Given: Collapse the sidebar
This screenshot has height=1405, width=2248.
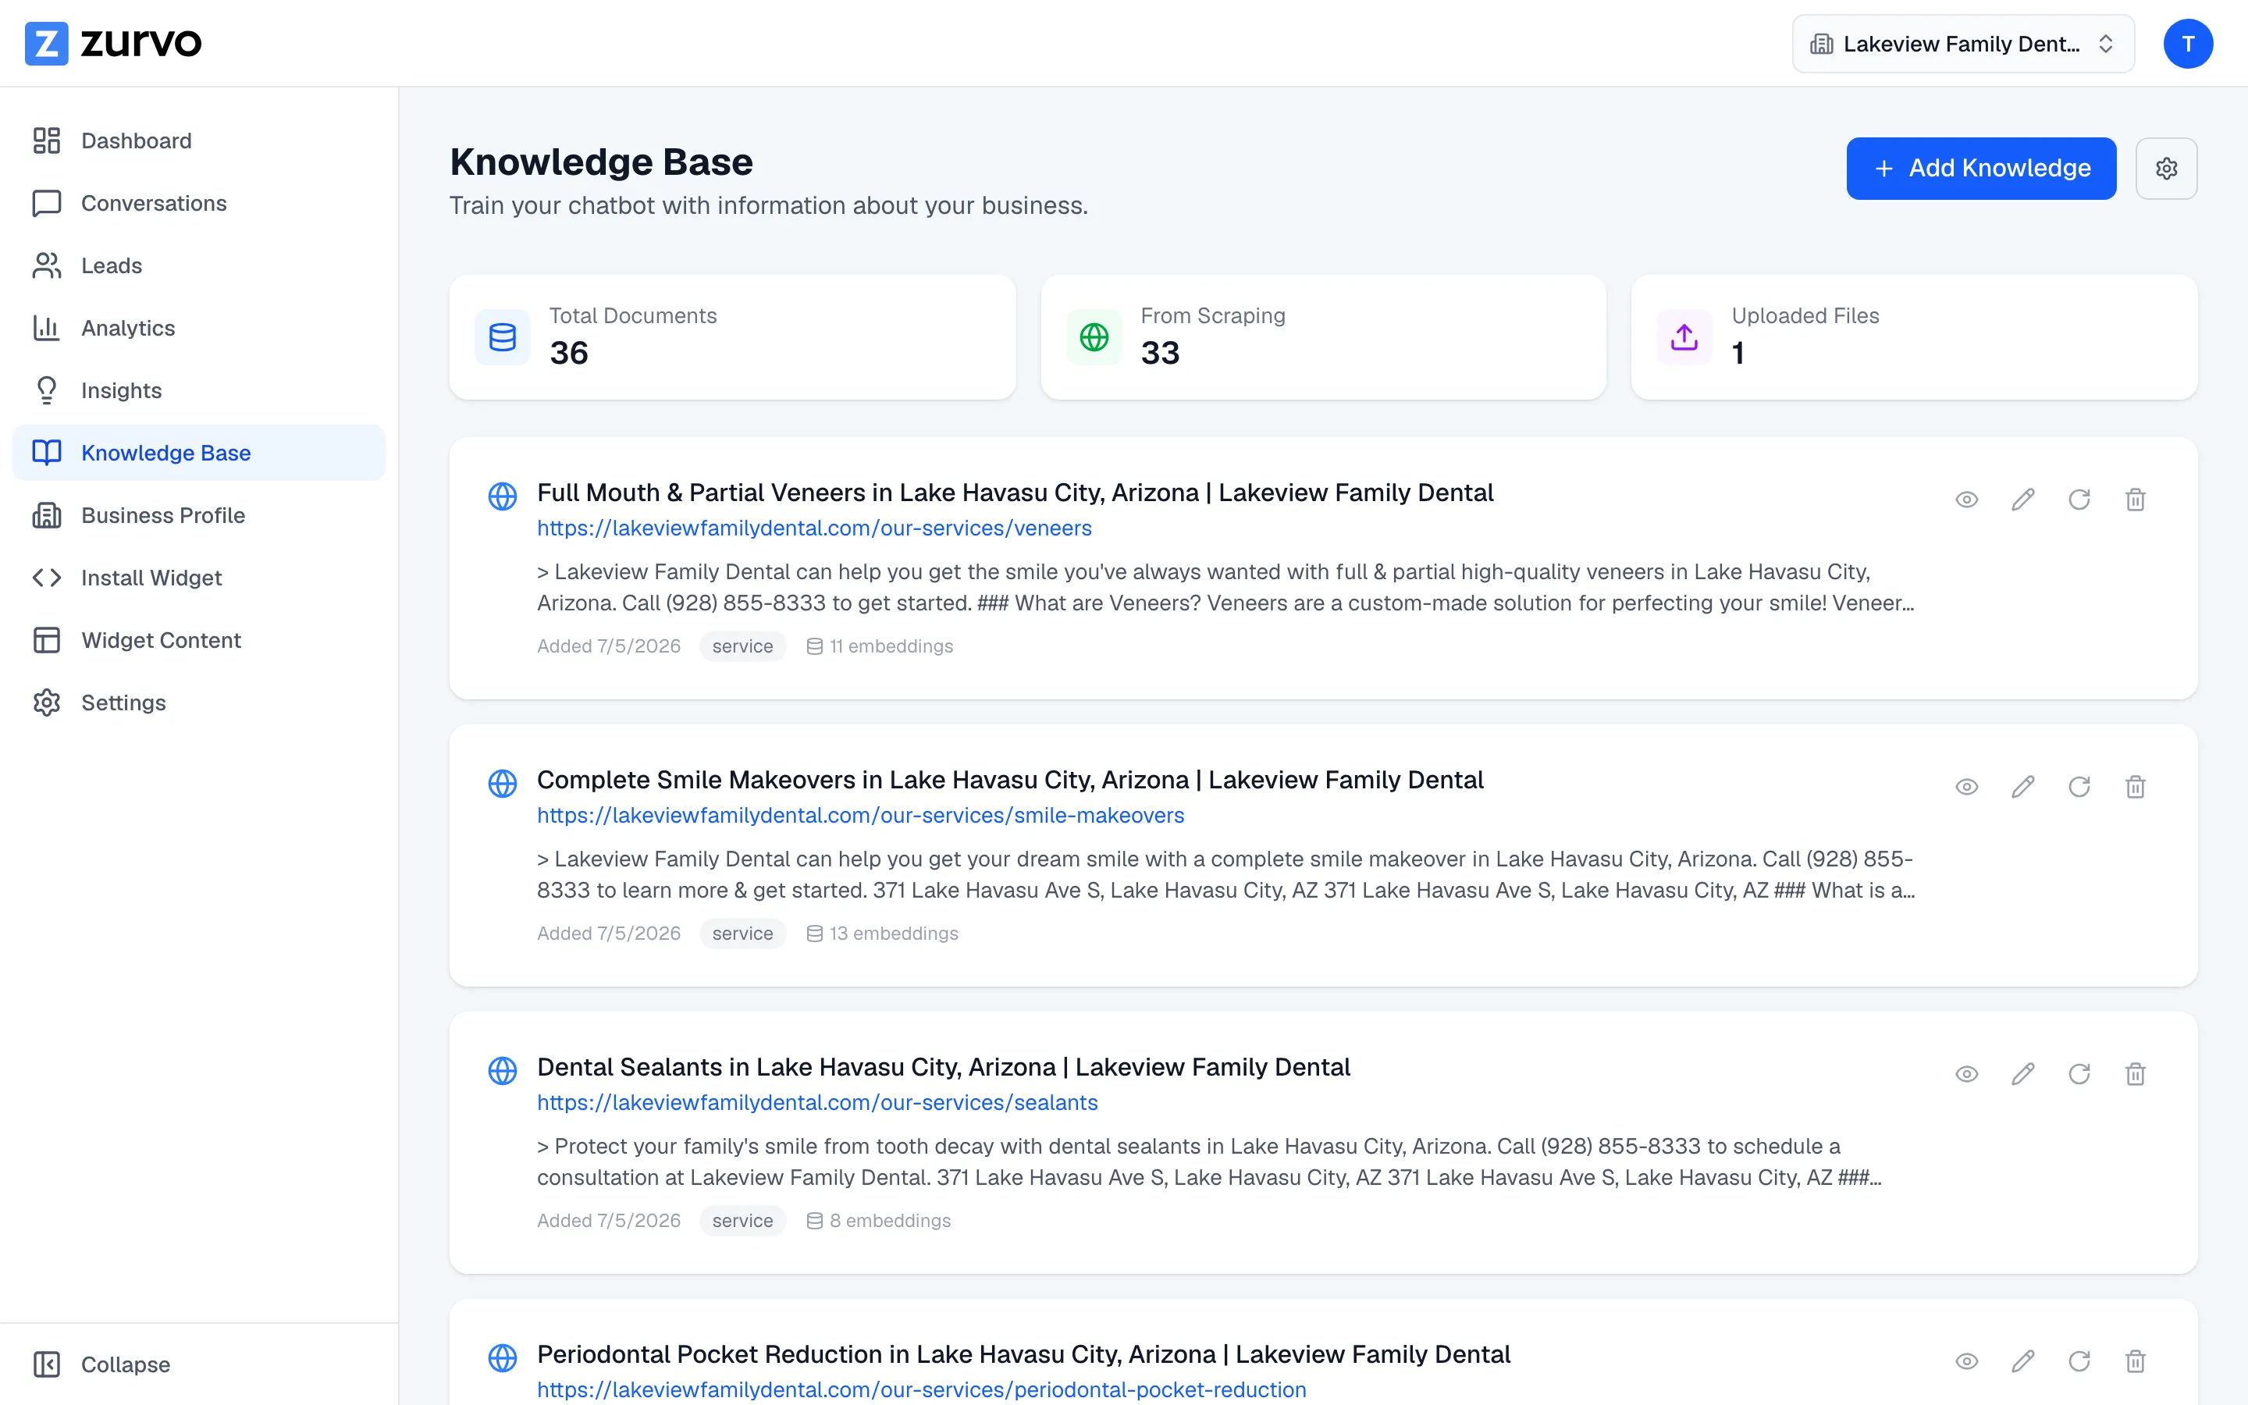Looking at the screenshot, I should [199, 1364].
